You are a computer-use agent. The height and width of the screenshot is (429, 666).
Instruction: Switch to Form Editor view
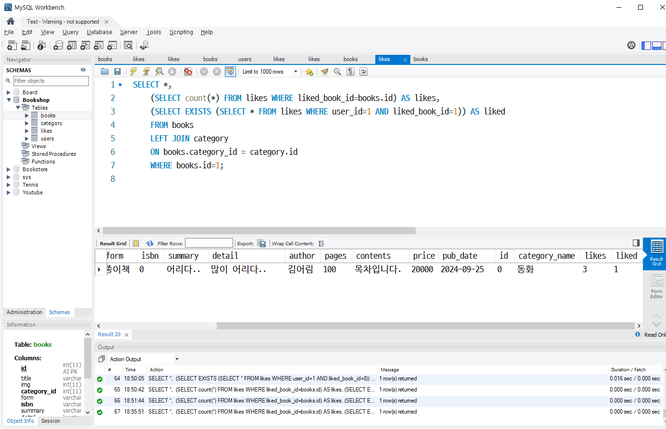[x=656, y=286]
